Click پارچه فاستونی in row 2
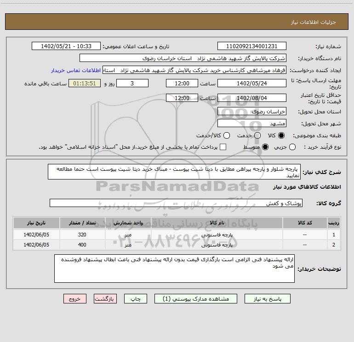 (x=217, y=245)
